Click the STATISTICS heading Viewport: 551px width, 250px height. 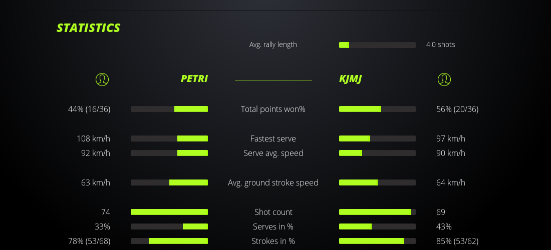[88, 28]
